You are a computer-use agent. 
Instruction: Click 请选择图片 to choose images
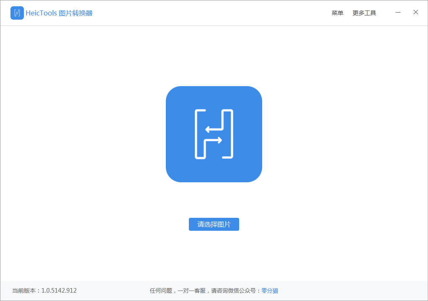(x=214, y=224)
